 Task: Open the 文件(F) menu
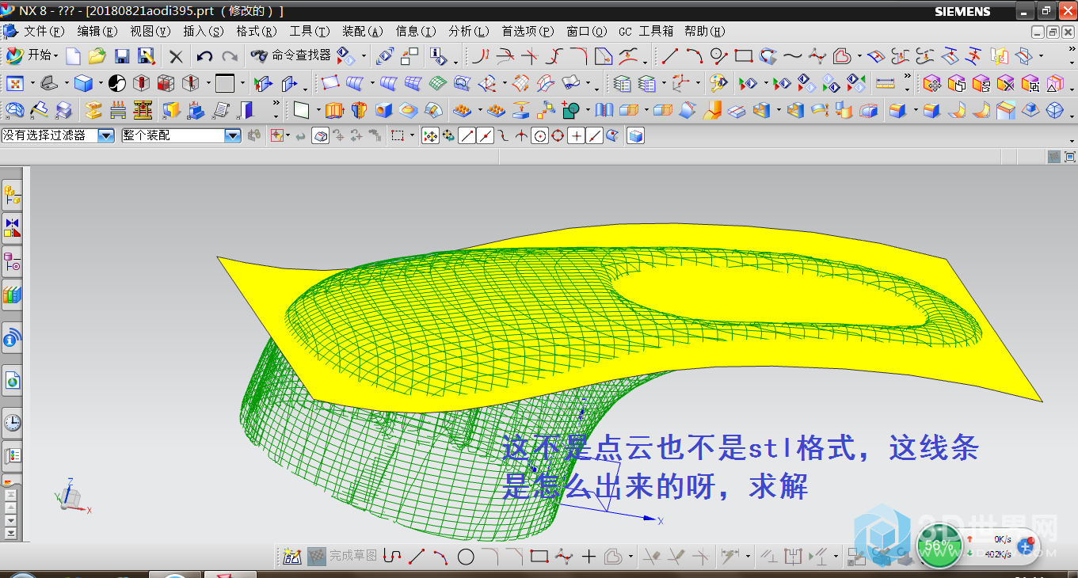click(x=44, y=31)
